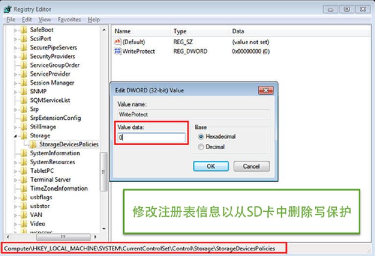Close the Edit DWORD dialog
The height and width of the screenshot is (256, 375).
tap(266, 90)
